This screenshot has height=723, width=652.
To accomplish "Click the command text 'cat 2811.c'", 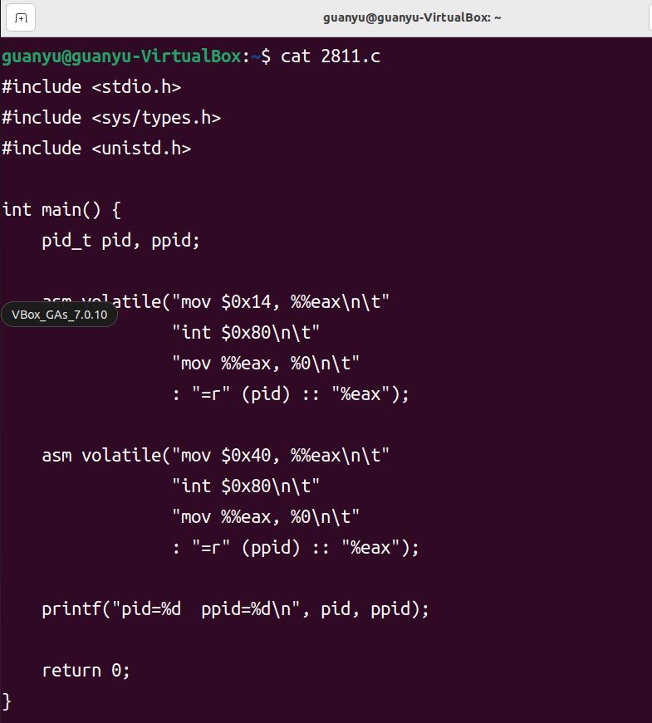I will click(x=331, y=56).
